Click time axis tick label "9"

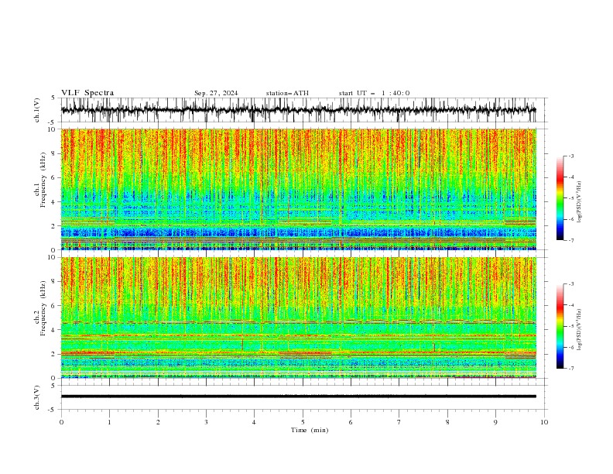[x=495, y=422]
